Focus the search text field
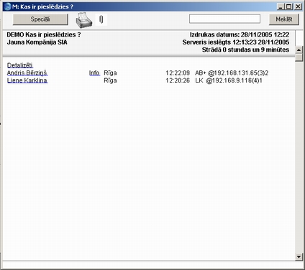 (224, 19)
